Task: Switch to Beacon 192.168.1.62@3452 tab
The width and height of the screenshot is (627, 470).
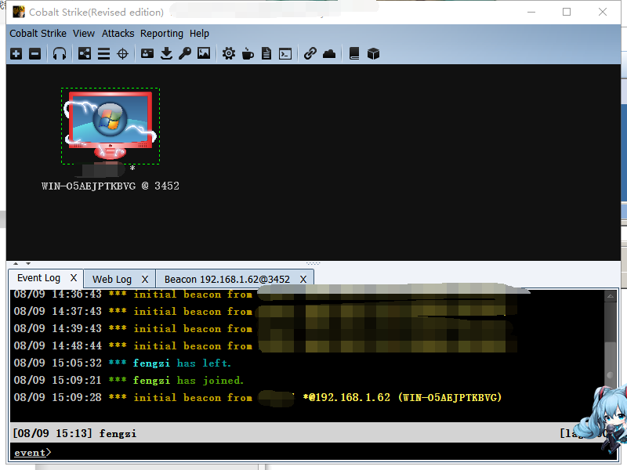Action: click(227, 279)
